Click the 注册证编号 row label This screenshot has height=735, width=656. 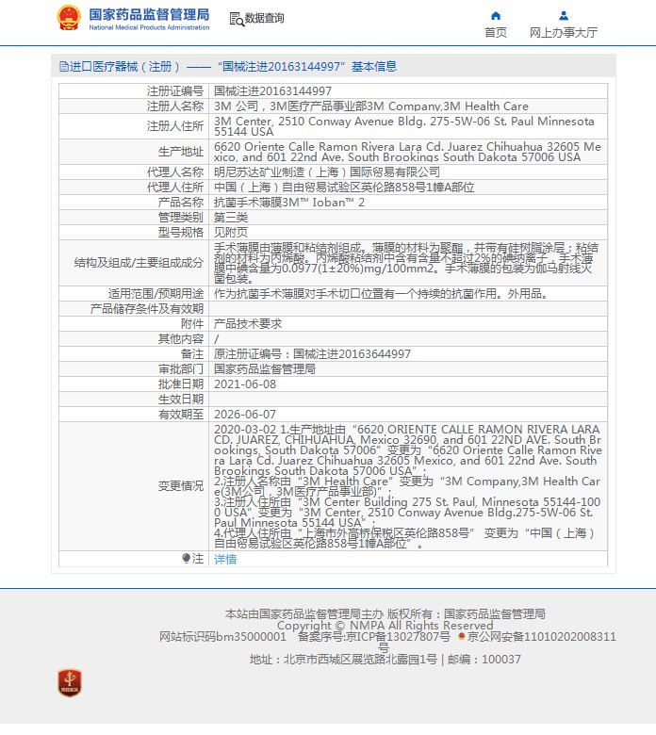[x=175, y=91]
